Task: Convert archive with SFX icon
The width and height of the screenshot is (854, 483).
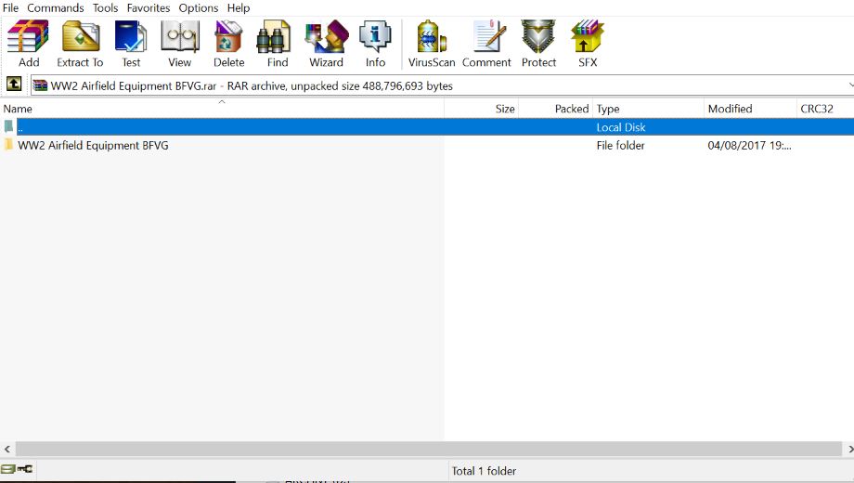Action: [x=588, y=44]
